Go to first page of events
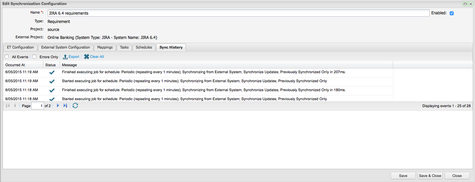 [x=8, y=106]
